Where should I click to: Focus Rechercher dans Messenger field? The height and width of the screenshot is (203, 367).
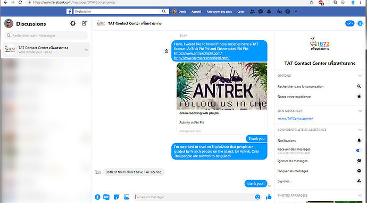pyautogui.click(x=46, y=36)
